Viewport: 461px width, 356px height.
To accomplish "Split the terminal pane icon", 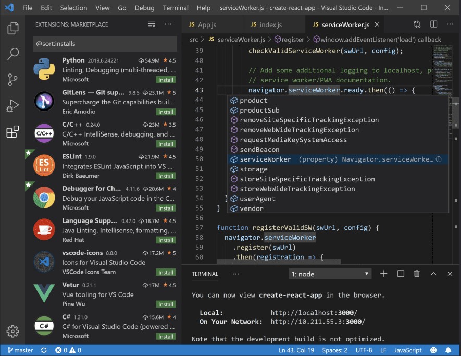I will coord(402,273).
